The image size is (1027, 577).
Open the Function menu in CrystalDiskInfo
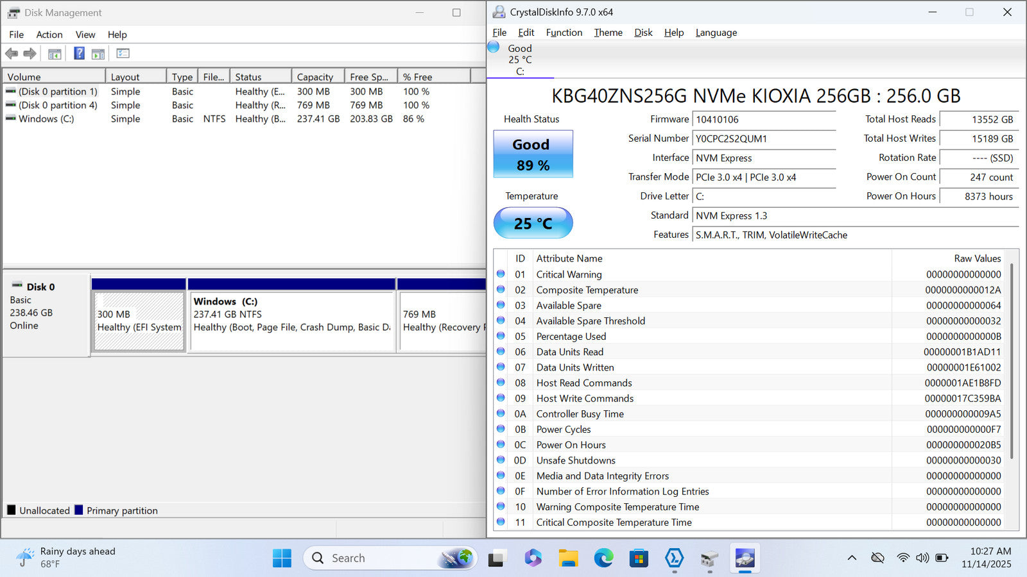564,33
